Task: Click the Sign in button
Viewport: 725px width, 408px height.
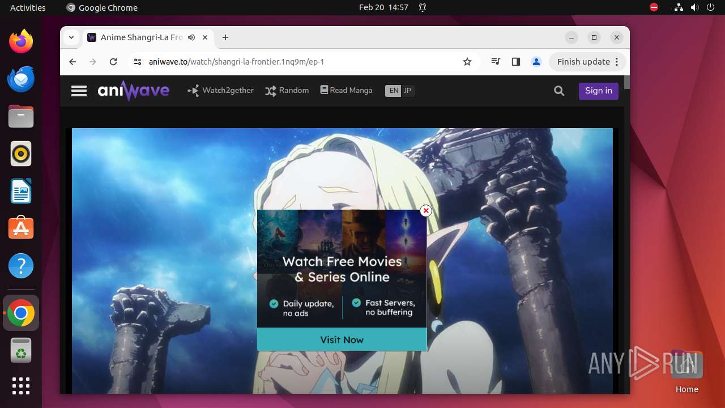Action: coord(599,91)
